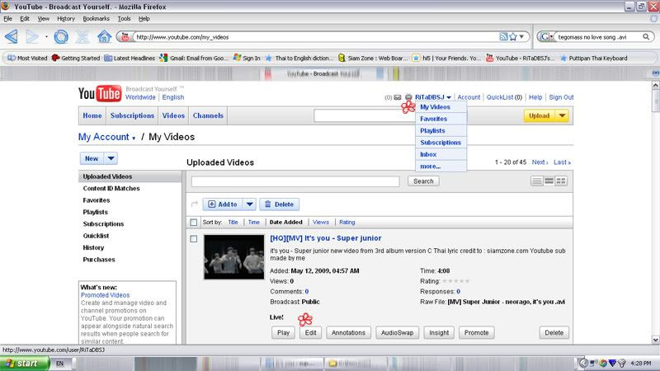Image resolution: width=660 pixels, height=371 pixels.
Task: Open the History menu
Action: [x=66, y=18]
